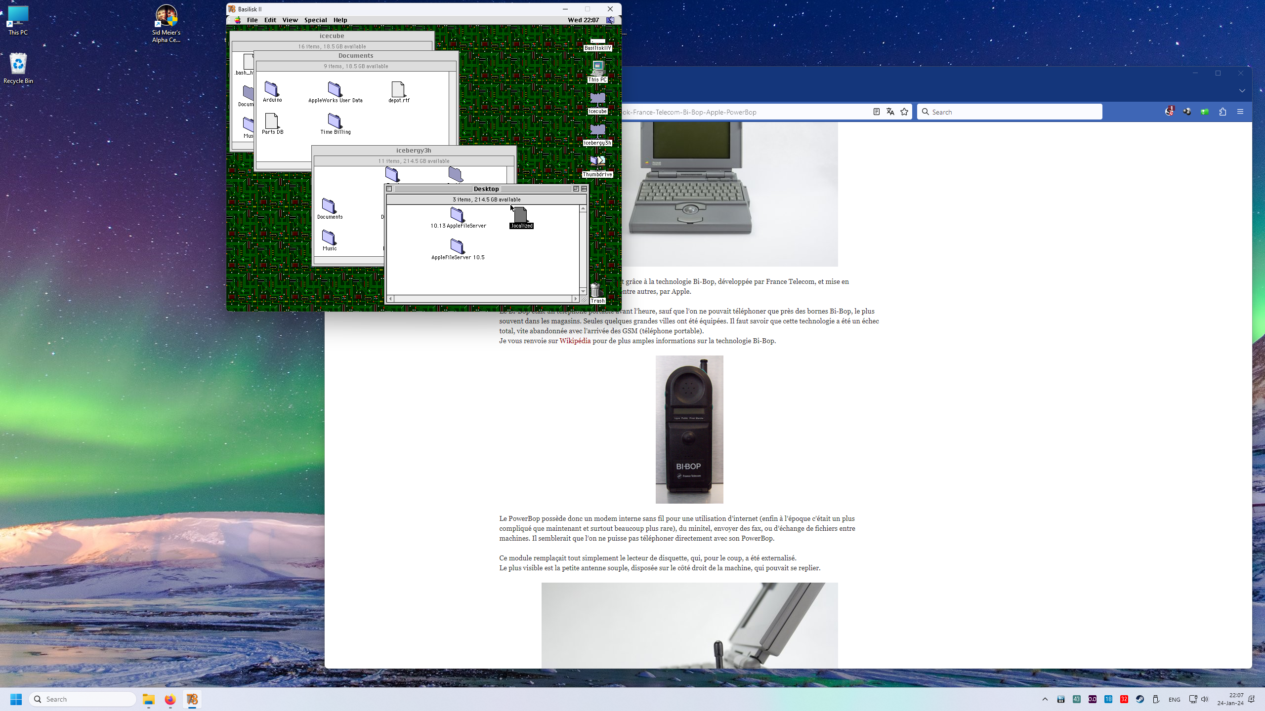Click Desktop window scroll down arrow
1265x711 pixels.
pyautogui.click(x=583, y=291)
